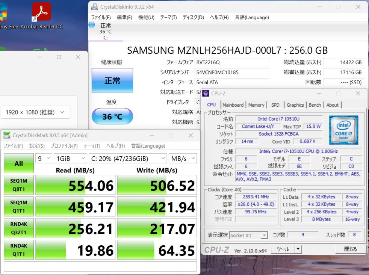Viewport: 369px width, 275px height.
Task: Switch to the Graphics tab in CPU-Z
Action: point(295,105)
